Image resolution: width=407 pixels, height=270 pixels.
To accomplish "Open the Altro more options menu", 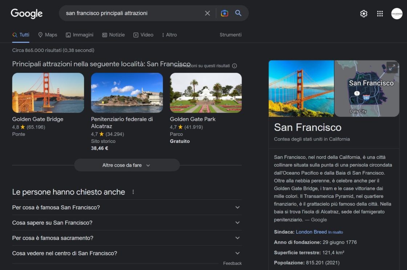I will pos(169,35).
